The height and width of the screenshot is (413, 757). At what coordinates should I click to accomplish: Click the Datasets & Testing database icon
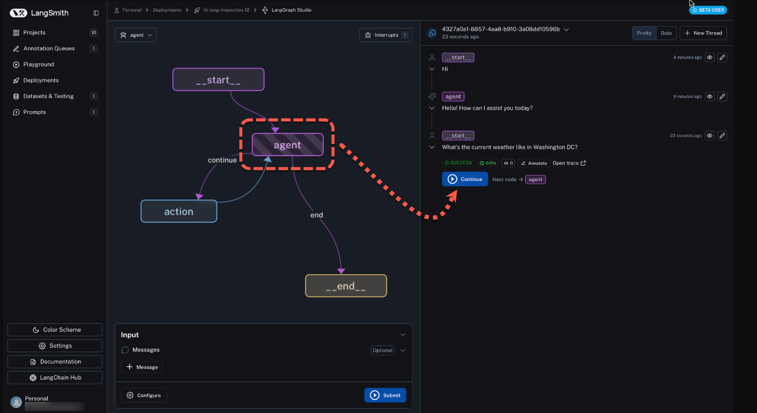click(16, 96)
